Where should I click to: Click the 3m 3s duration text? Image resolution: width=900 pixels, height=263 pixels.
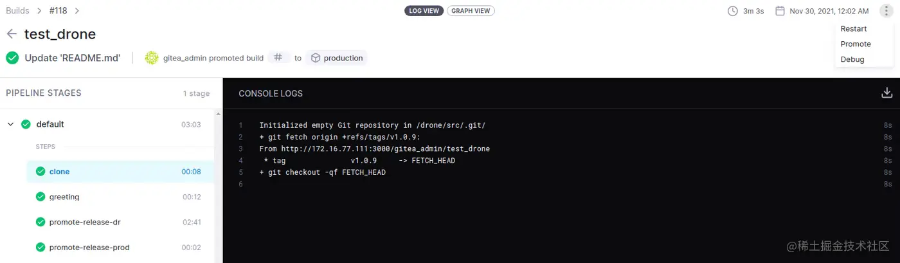[x=753, y=11]
